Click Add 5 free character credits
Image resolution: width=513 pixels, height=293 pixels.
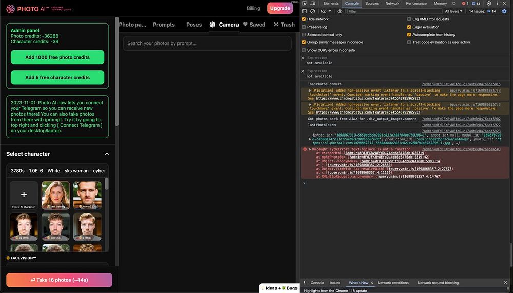pyautogui.click(x=57, y=78)
